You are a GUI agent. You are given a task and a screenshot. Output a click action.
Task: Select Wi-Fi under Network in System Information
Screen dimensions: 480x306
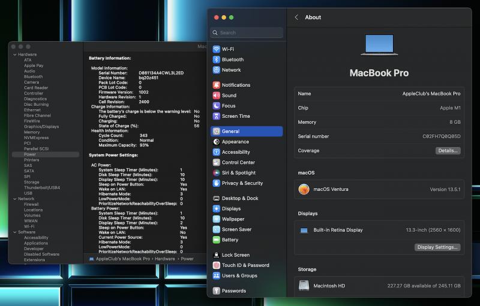click(x=29, y=226)
